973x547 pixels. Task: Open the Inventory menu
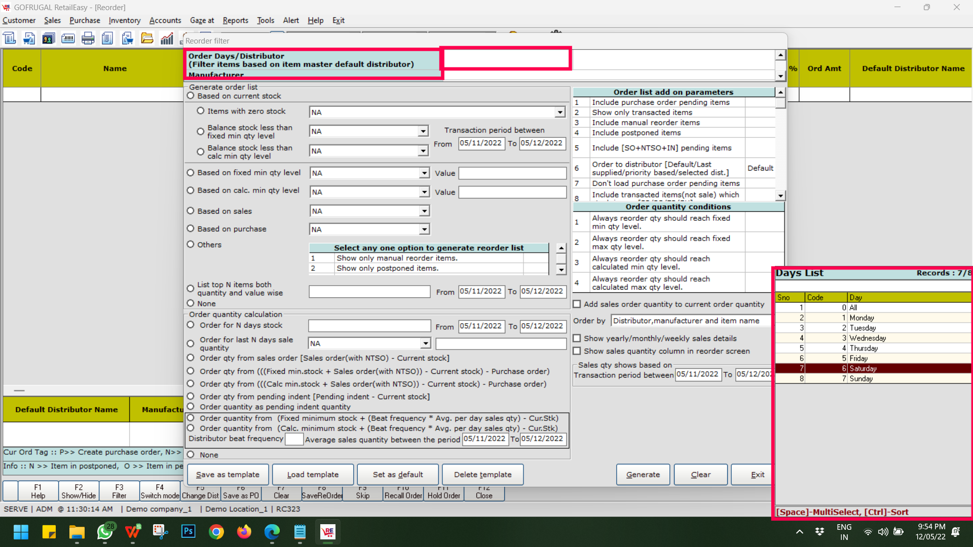124,20
